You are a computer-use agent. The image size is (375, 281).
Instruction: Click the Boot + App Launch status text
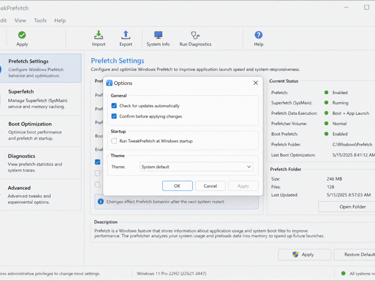coord(351,113)
